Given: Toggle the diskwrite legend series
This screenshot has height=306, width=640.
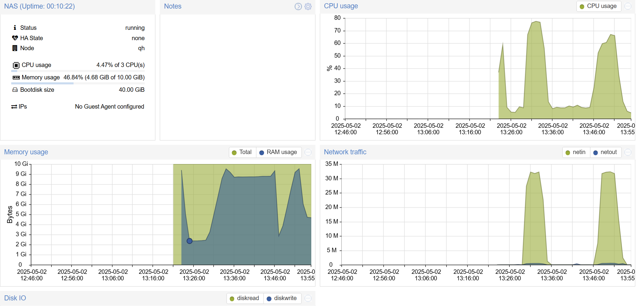Looking at the screenshot, I should click(282, 298).
